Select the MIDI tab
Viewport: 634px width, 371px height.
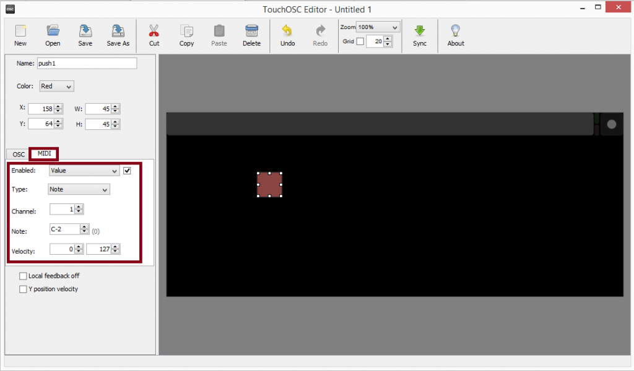(44, 153)
